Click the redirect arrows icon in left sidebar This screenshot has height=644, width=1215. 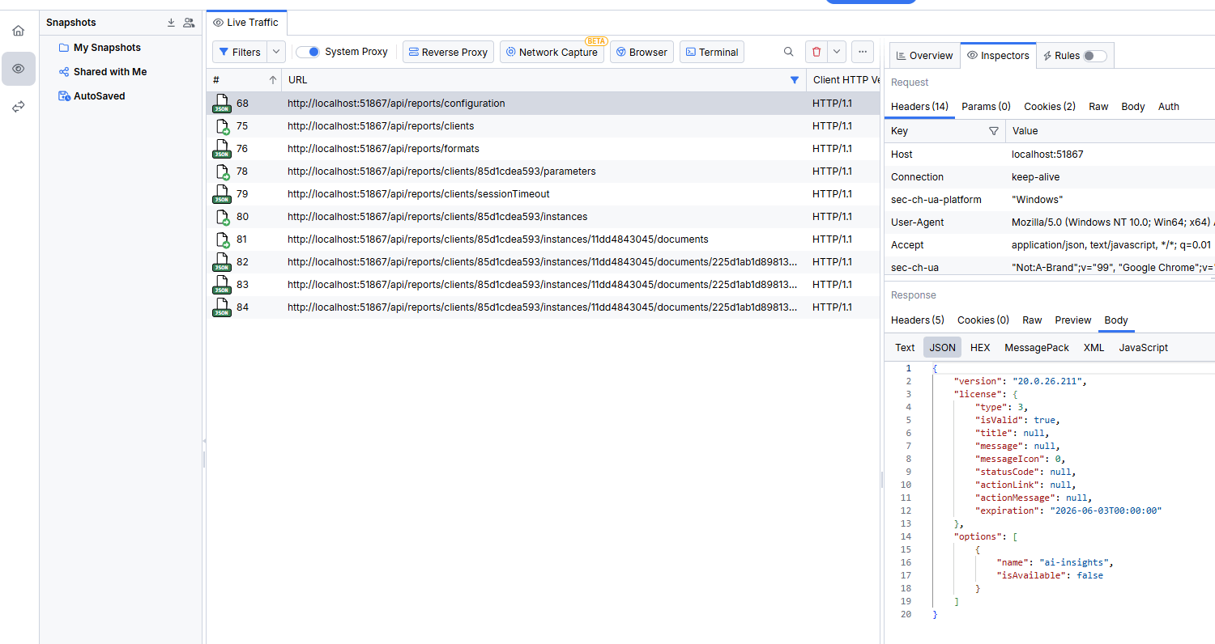pyautogui.click(x=18, y=106)
